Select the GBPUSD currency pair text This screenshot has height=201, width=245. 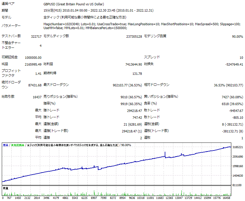click(x=74, y=4)
